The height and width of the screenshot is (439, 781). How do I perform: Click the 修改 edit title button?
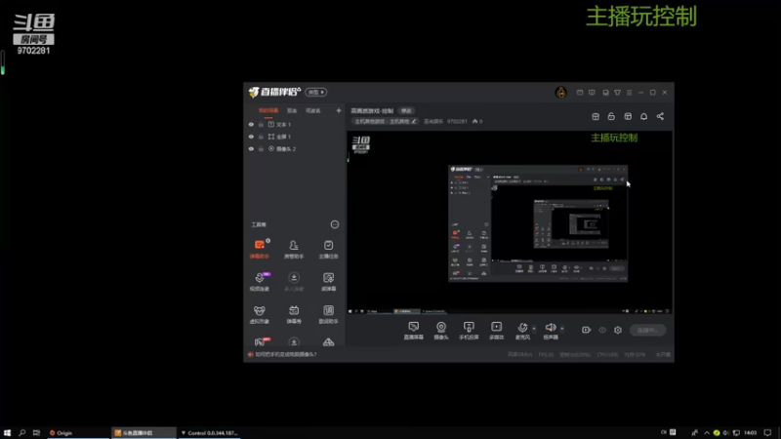coord(406,111)
